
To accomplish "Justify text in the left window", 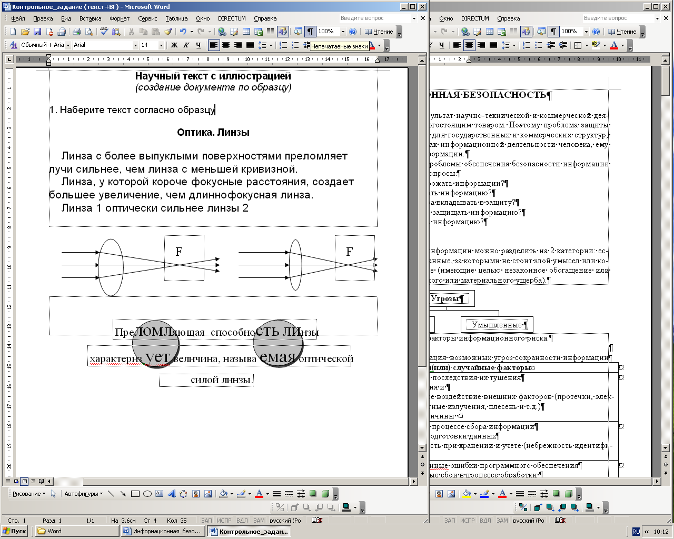I will 250,45.
